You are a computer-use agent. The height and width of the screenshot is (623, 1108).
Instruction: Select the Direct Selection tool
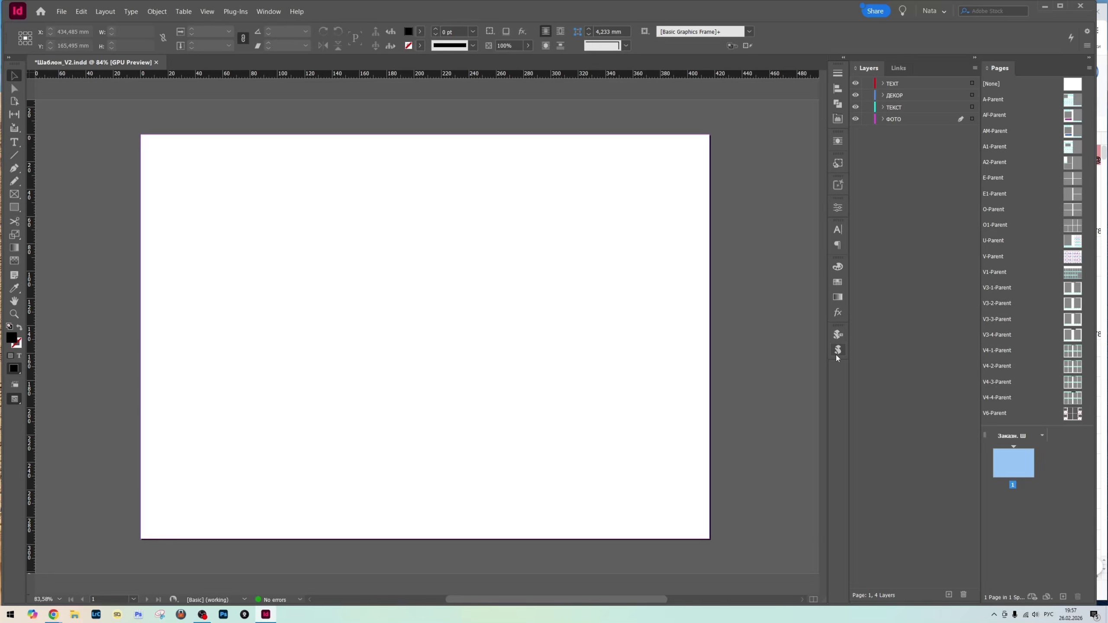(x=14, y=89)
